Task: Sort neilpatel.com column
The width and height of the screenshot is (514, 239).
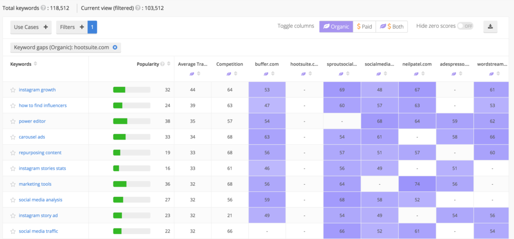Action: click(424, 74)
